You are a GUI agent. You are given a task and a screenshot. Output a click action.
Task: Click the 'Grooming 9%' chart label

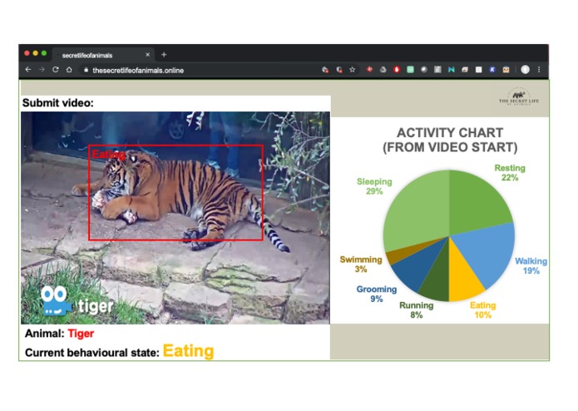click(377, 294)
